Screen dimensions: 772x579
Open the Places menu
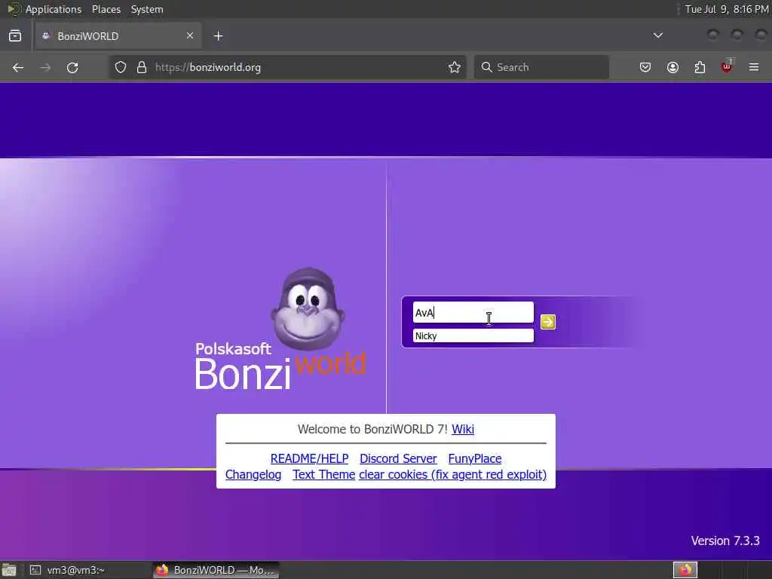(106, 9)
